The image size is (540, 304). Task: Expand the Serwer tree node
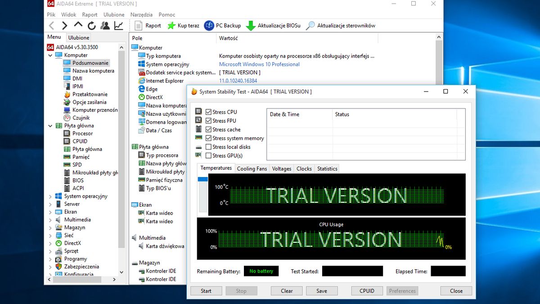point(50,204)
